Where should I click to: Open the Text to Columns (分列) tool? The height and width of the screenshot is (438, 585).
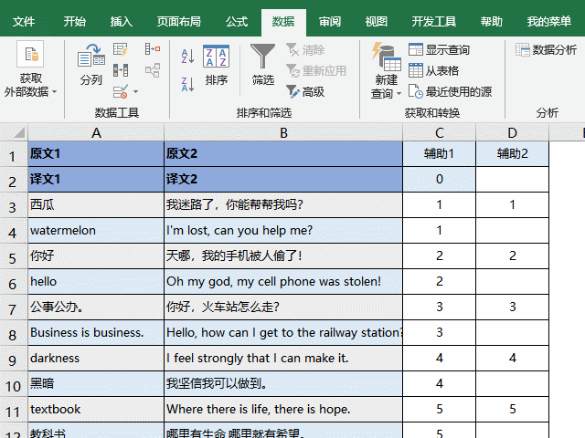pos(91,64)
